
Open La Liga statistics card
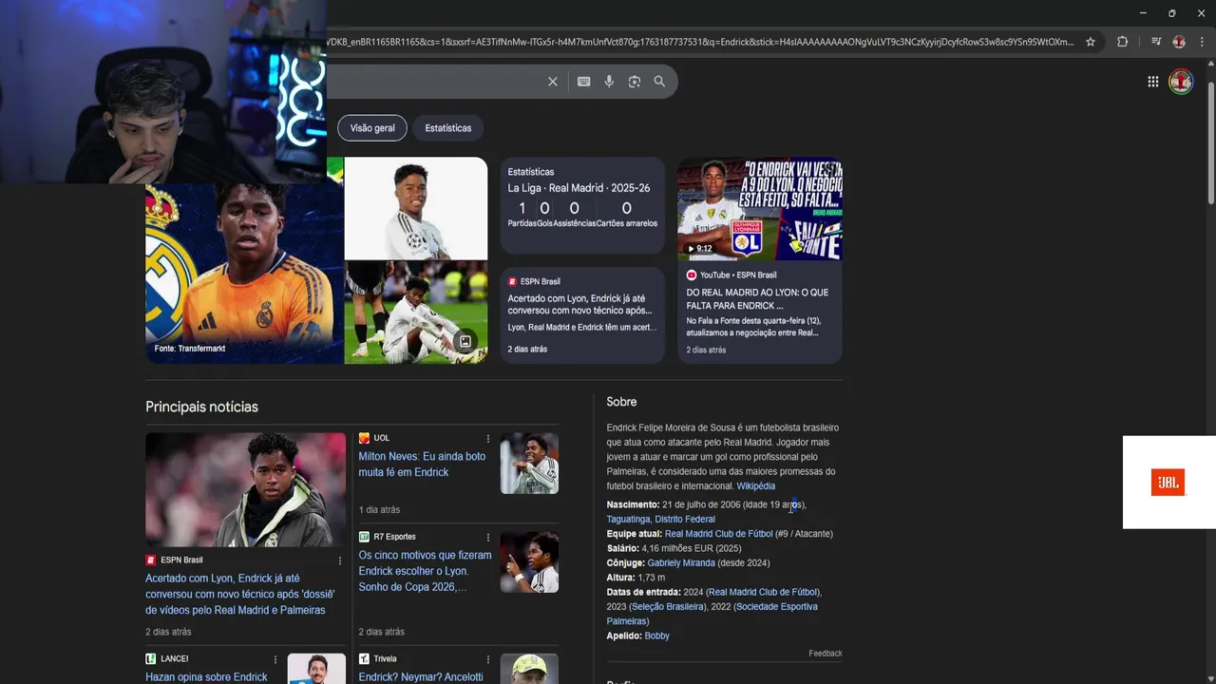[582, 205]
